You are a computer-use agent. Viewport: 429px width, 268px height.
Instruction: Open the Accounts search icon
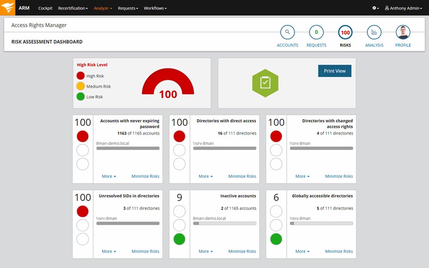[x=287, y=33]
